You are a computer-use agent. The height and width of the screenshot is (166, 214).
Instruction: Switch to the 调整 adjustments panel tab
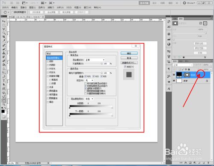tap(175, 19)
